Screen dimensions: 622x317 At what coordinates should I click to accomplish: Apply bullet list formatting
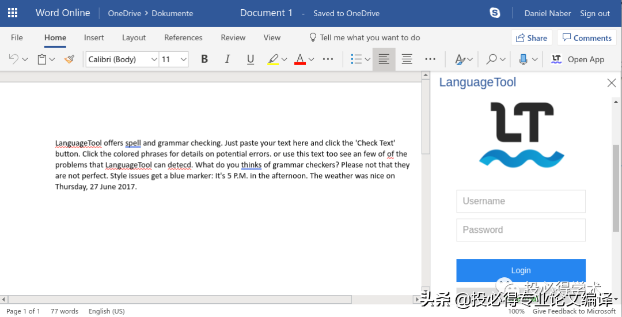point(356,59)
